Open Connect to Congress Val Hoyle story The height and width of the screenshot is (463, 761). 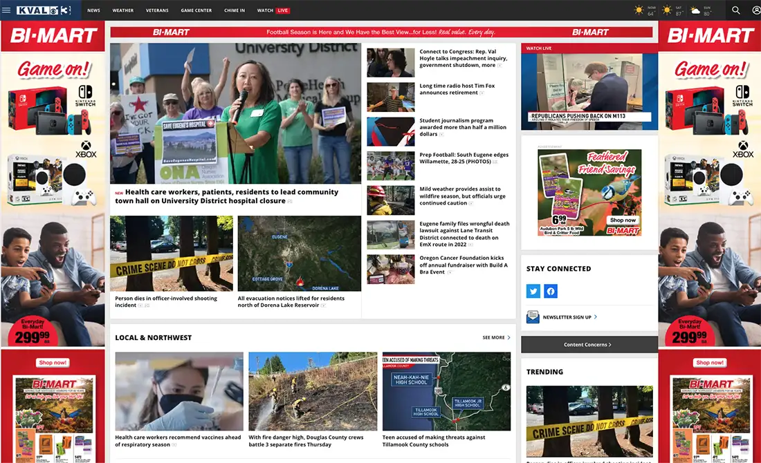[x=464, y=58]
